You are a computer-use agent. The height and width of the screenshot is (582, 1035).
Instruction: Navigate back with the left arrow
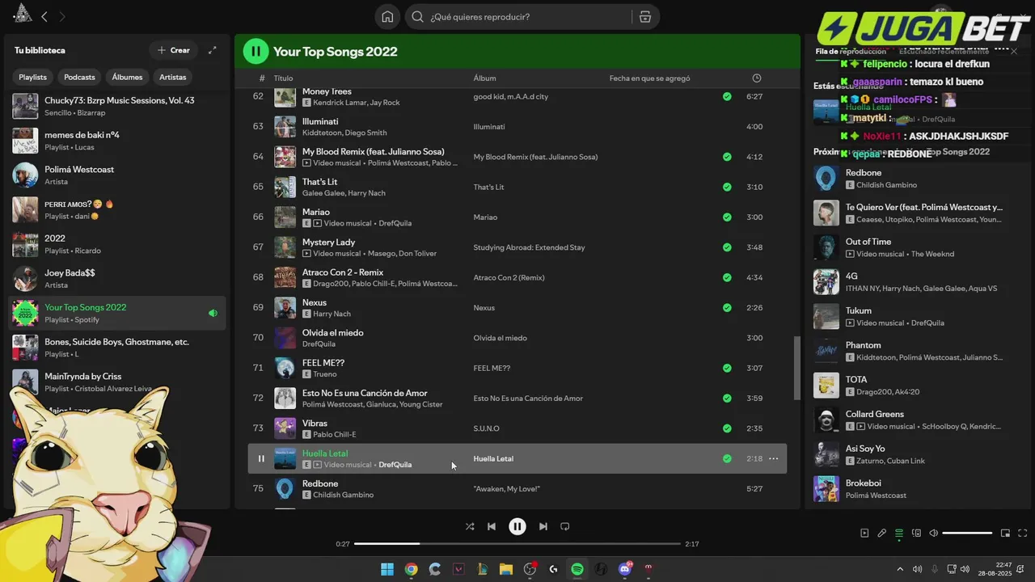(44, 16)
